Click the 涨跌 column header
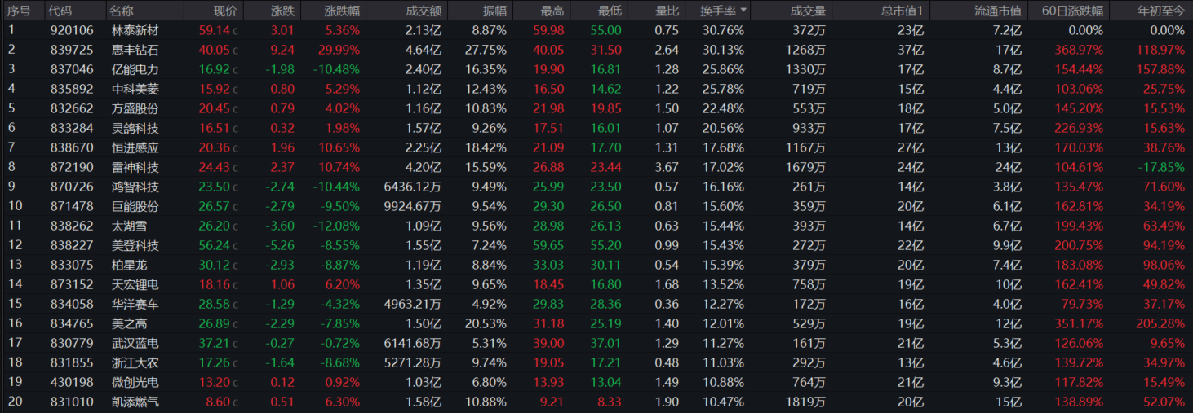 click(x=282, y=11)
